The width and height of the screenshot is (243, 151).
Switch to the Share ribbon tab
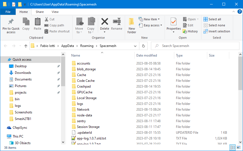point(40,12)
